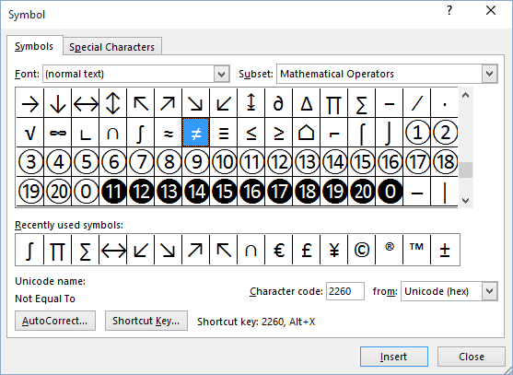Choose the partial differential ∂ symbol
The image size is (513, 375).
tap(278, 103)
